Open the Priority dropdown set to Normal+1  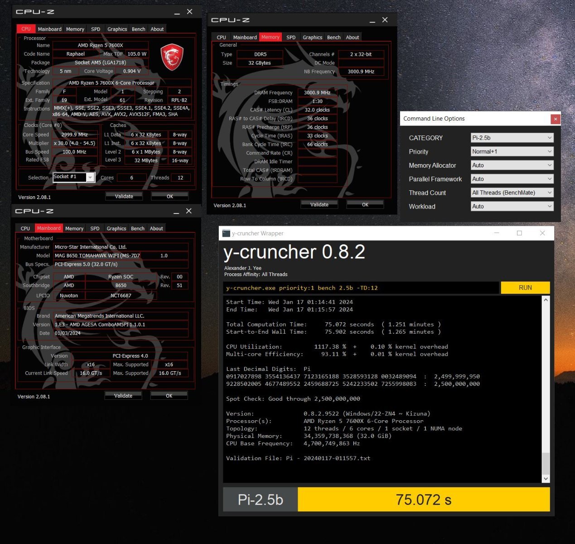point(512,151)
